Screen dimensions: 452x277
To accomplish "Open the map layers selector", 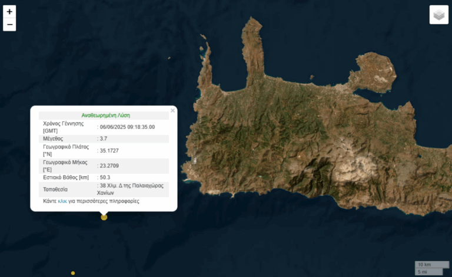I will click(438, 15).
